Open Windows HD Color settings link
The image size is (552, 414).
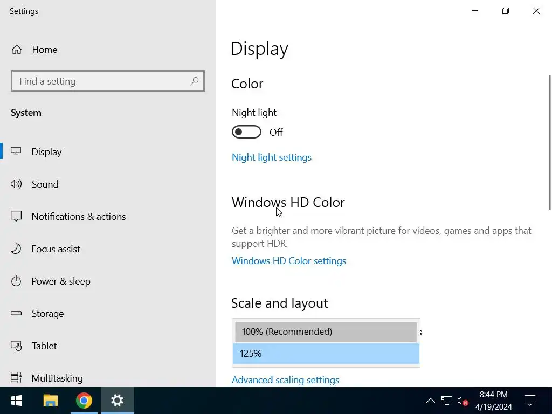point(289,261)
